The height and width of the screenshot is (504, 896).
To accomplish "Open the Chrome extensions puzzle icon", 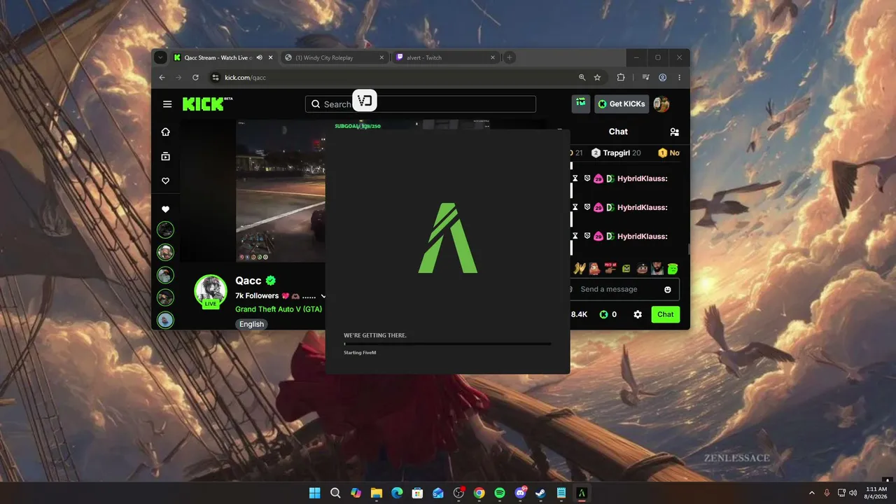I will point(620,78).
